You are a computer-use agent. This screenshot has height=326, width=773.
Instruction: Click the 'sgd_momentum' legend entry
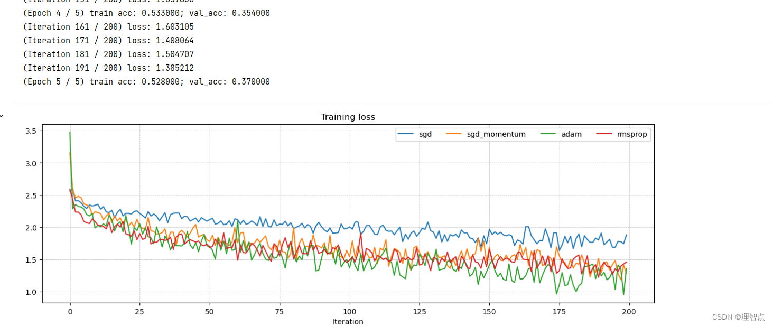coord(486,134)
